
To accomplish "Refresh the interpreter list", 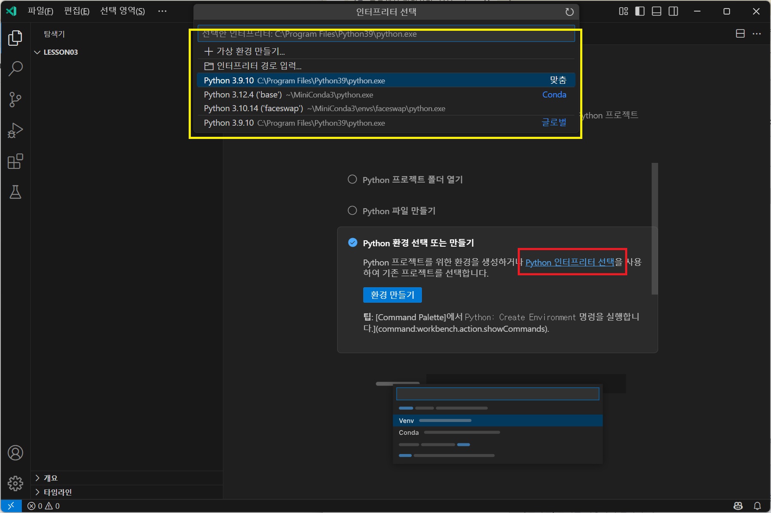I will point(569,12).
